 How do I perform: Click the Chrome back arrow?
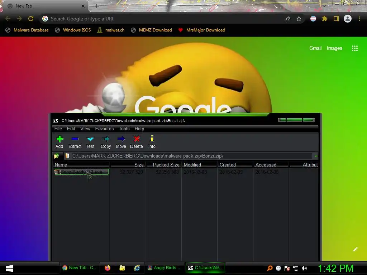click(8, 19)
